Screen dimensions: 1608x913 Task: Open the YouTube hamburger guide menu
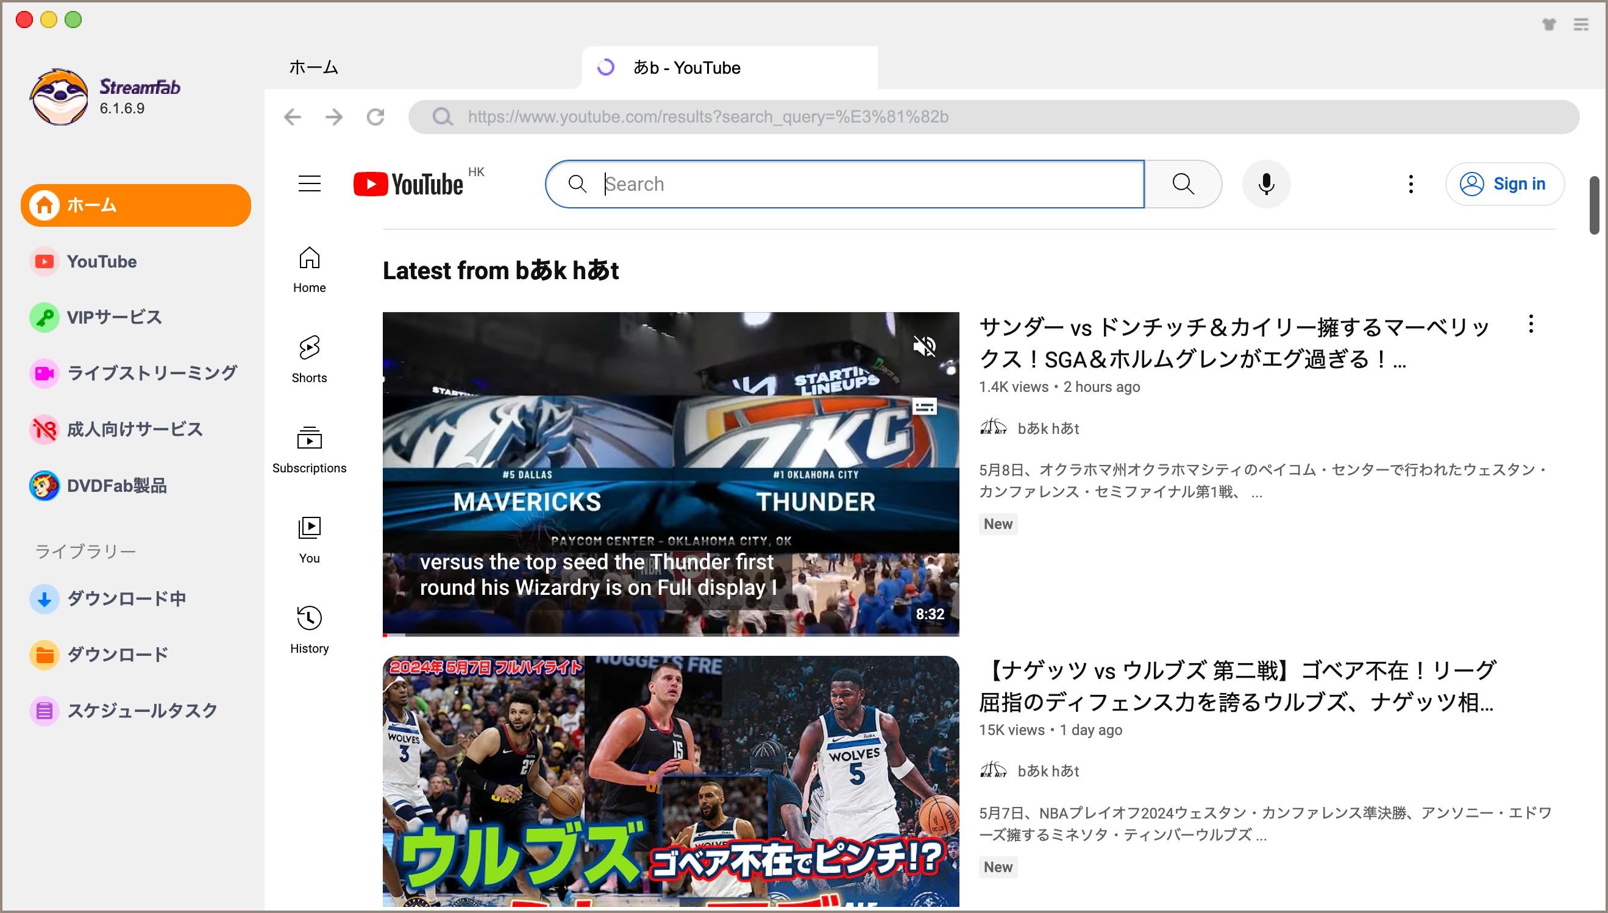click(x=309, y=183)
